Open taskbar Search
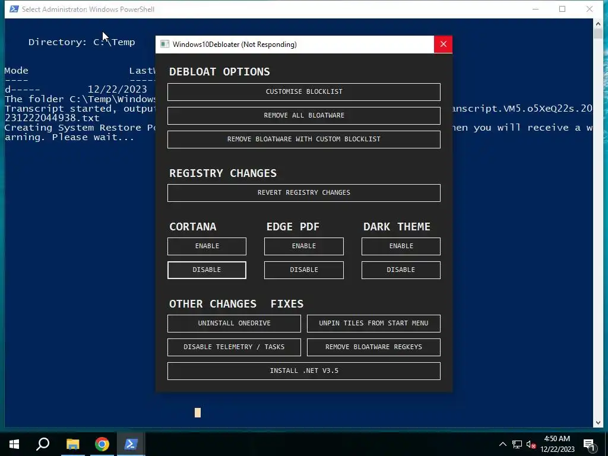 pyautogui.click(x=43, y=444)
